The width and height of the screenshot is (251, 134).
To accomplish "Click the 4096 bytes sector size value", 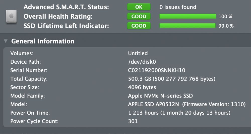I will tap(142, 87).
